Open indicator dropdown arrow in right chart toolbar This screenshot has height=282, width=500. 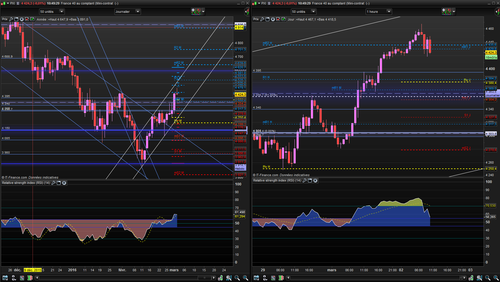click(x=454, y=12)
